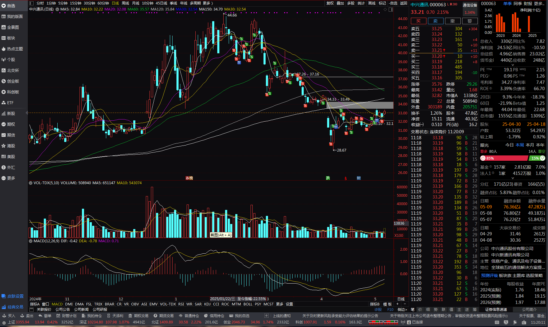
Task: Open 信用持仓 credit positions
Action: click(x=214, y=316)
